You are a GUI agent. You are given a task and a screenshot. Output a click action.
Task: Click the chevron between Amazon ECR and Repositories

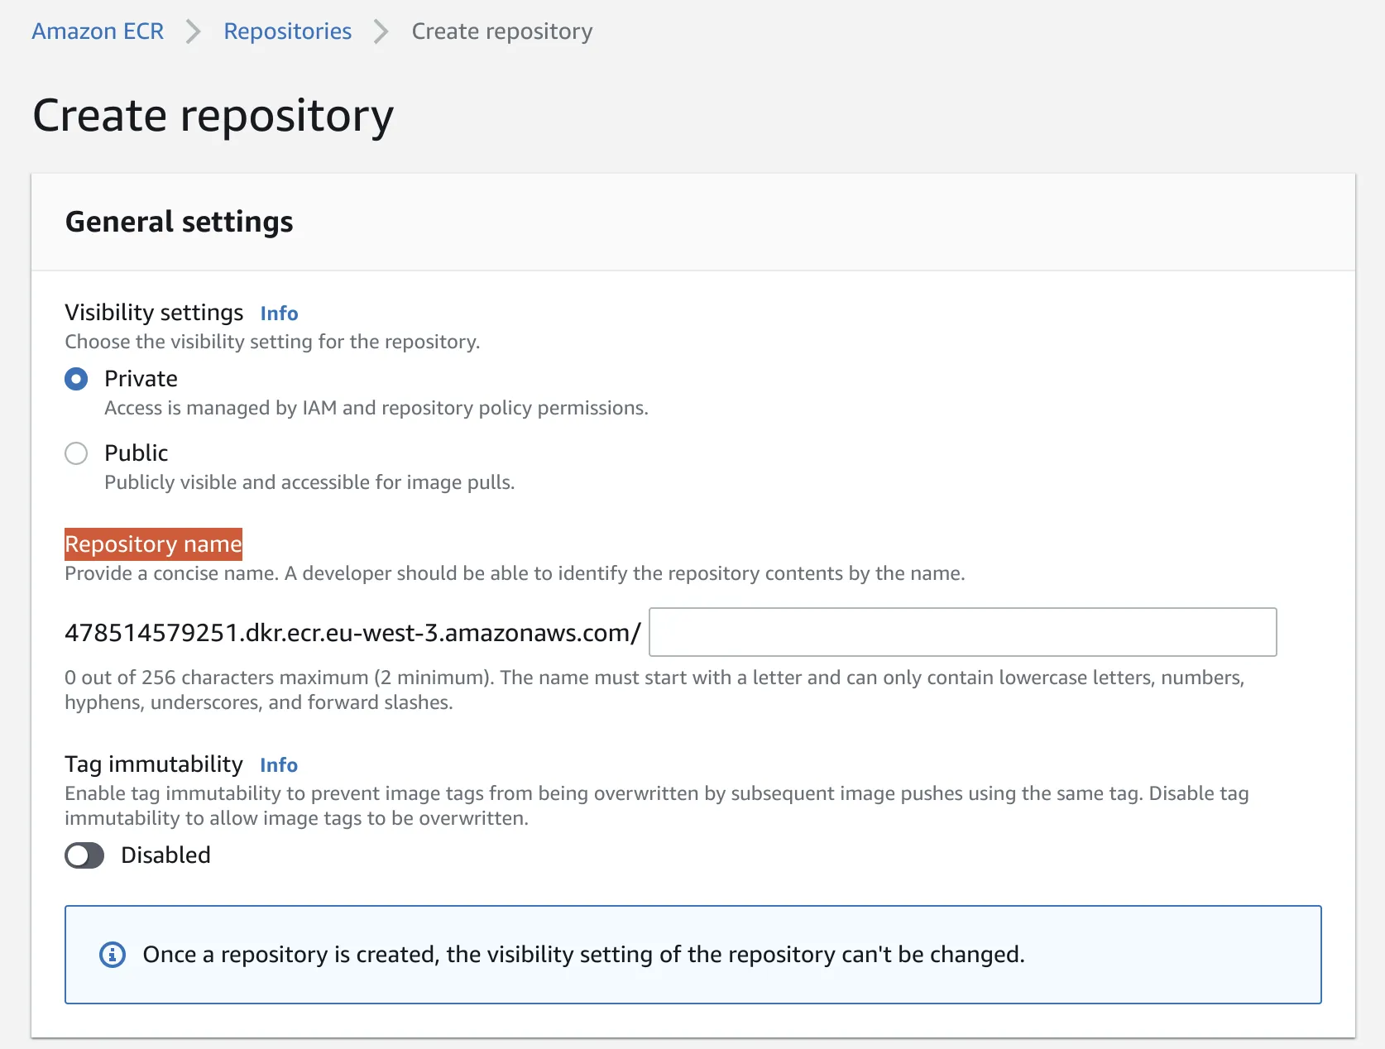[x=193, y=31]
